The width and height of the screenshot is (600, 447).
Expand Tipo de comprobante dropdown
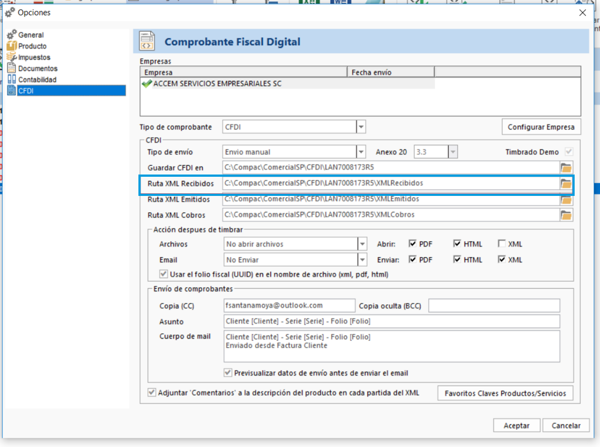click(361, 127)
